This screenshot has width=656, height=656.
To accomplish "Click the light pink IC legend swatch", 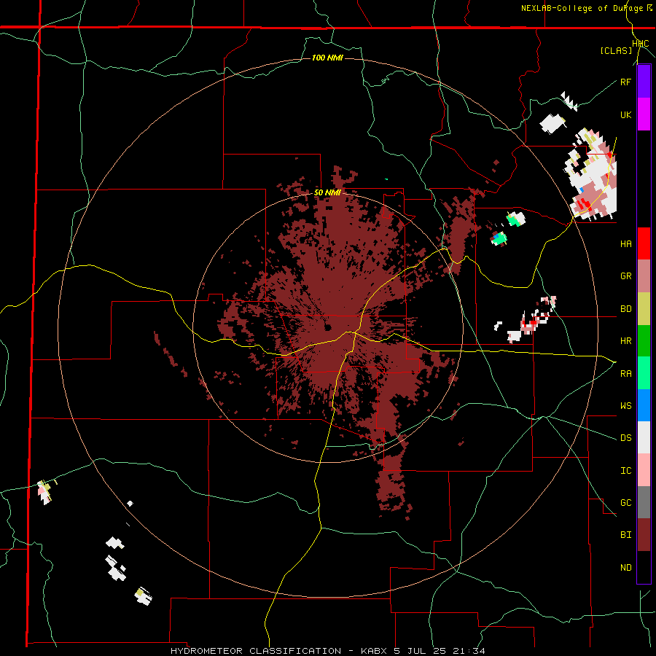I will coord(644,470).
